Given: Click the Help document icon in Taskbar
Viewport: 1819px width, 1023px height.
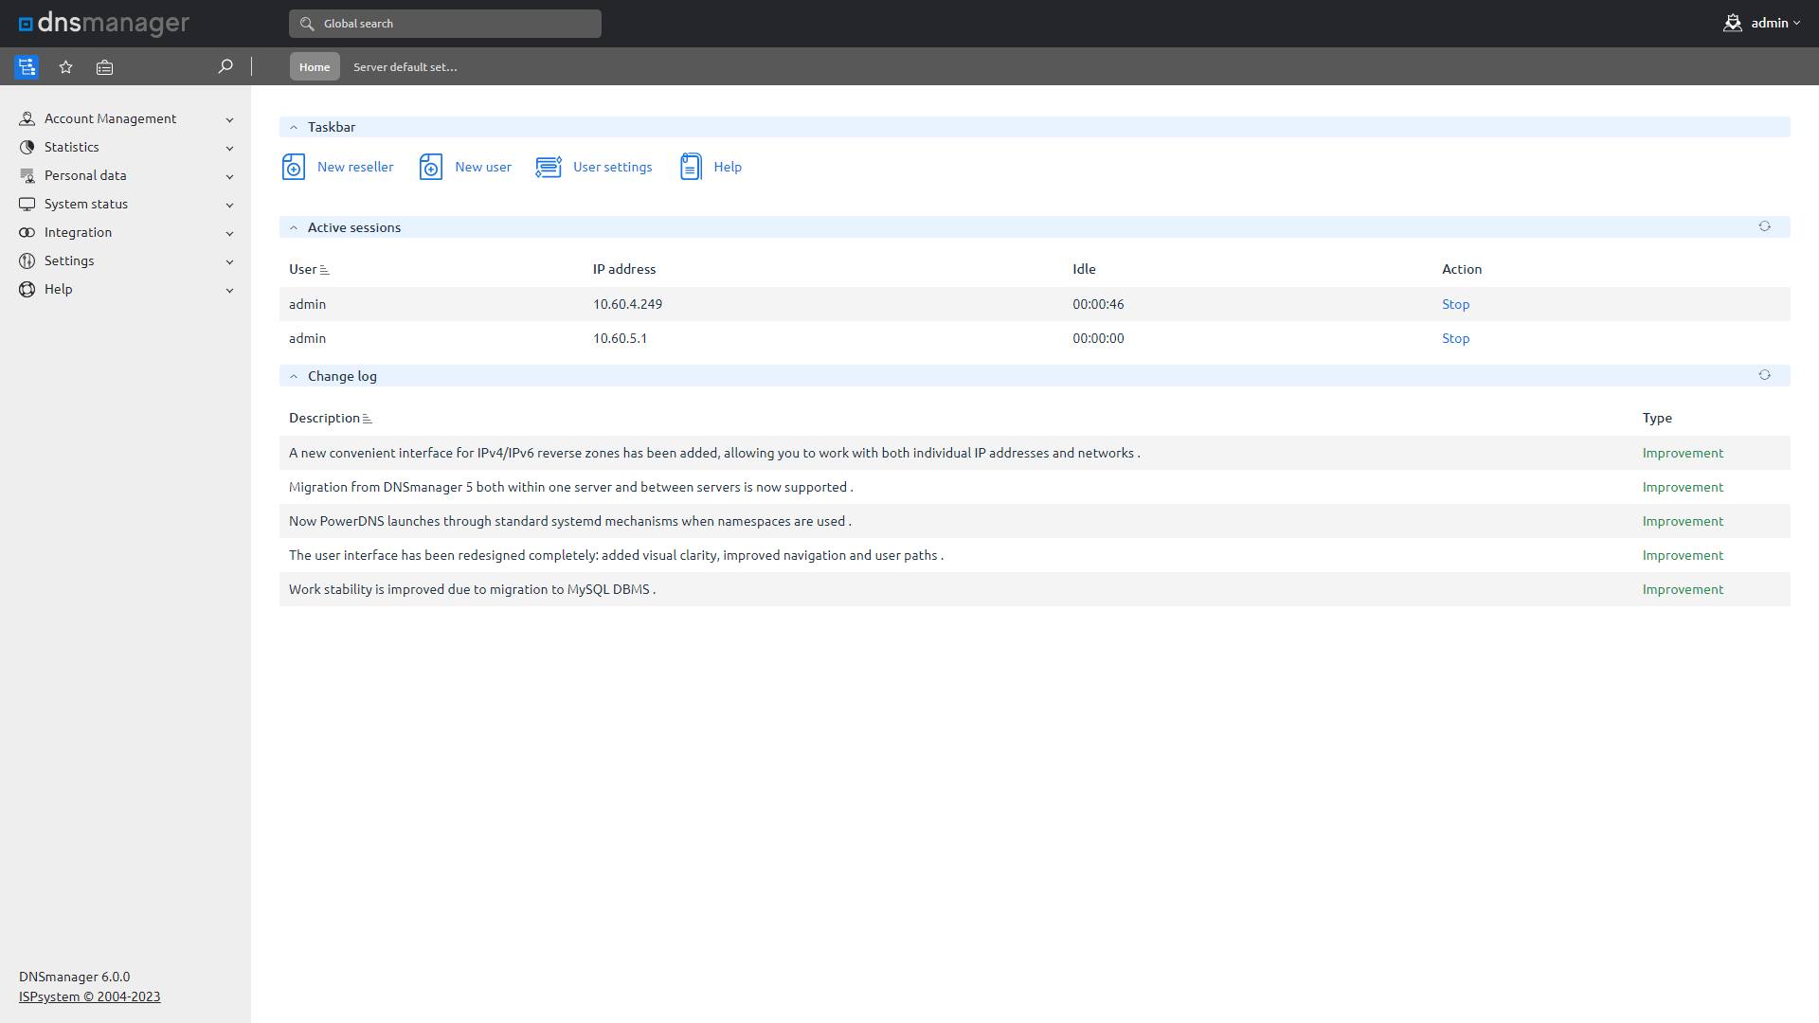Looking at the screenshot, I should [692, 167].
